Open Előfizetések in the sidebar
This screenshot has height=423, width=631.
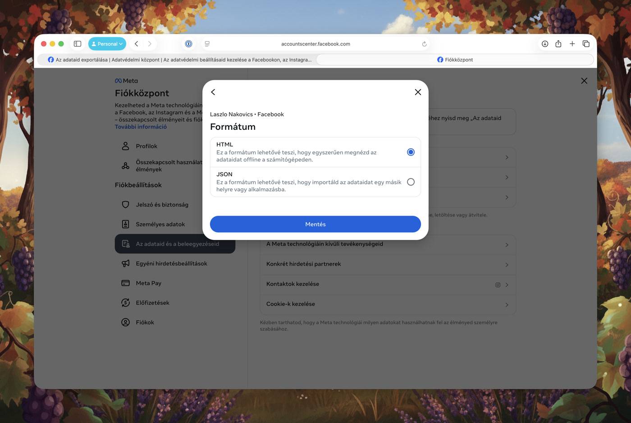click(175, 303)
